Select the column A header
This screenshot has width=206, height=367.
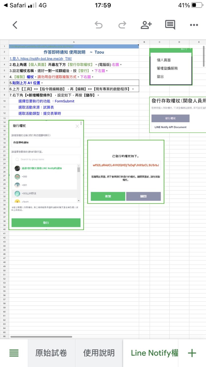(x=74, y=42)
